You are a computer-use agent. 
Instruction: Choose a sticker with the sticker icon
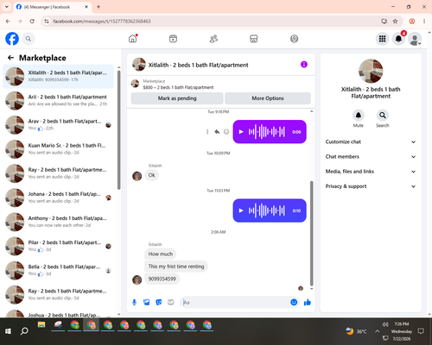tap(159, 302)
